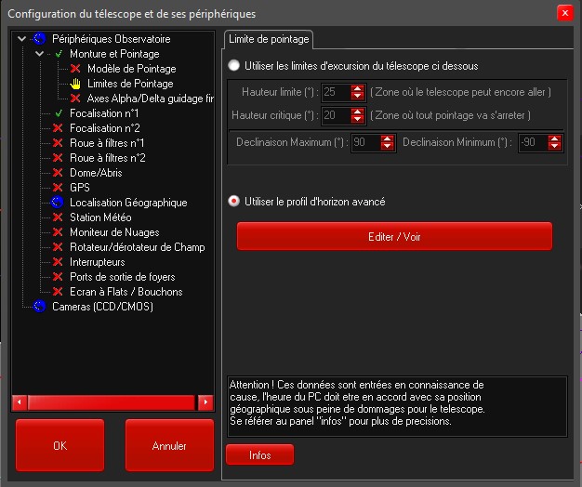This screenshot has height=487, width=582.
Task: Collapse the Monture et Pointage branch
Action: 40,54
